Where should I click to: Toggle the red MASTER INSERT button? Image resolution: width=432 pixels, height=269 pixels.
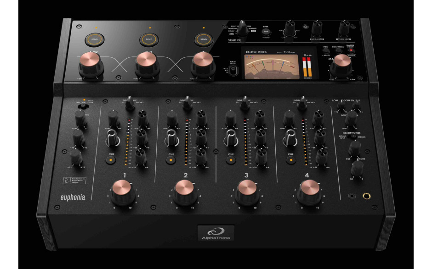click(351, 51)
